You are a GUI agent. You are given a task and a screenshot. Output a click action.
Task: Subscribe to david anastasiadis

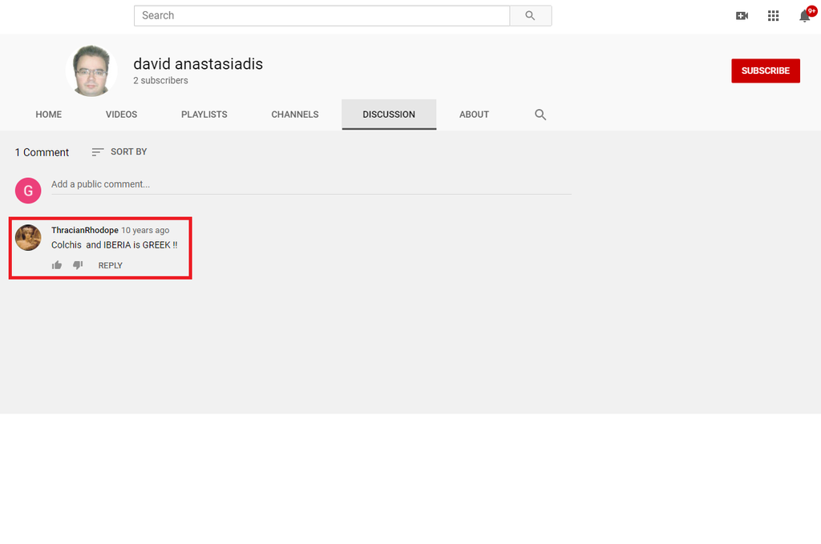766,71
